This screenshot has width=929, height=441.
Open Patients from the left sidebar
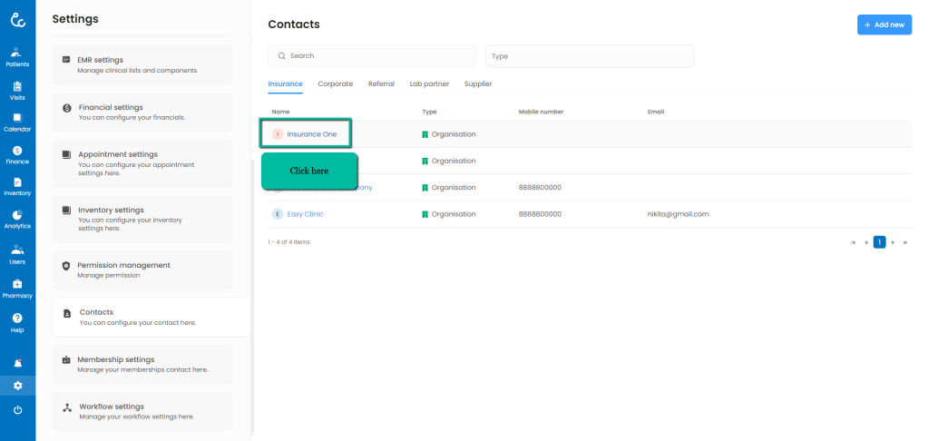17,56
